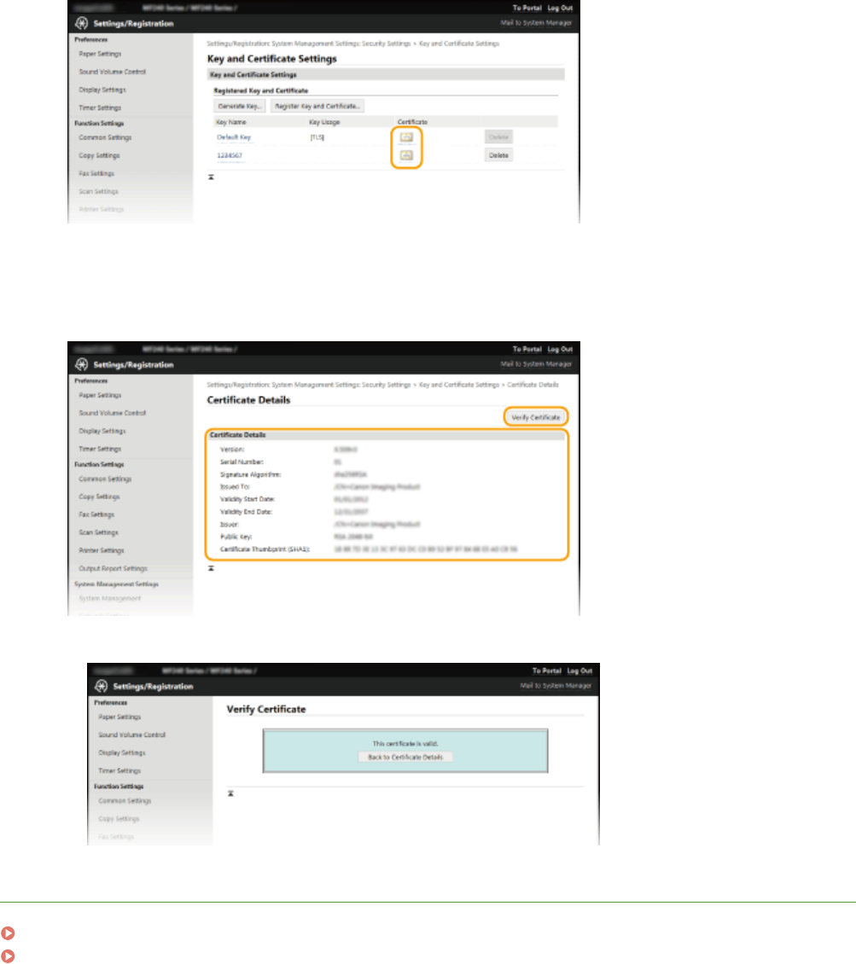The image size is (856, 964).
Task: Open Copy Settings on Key and Certificate Settings screen
Action: coord(100,155)
